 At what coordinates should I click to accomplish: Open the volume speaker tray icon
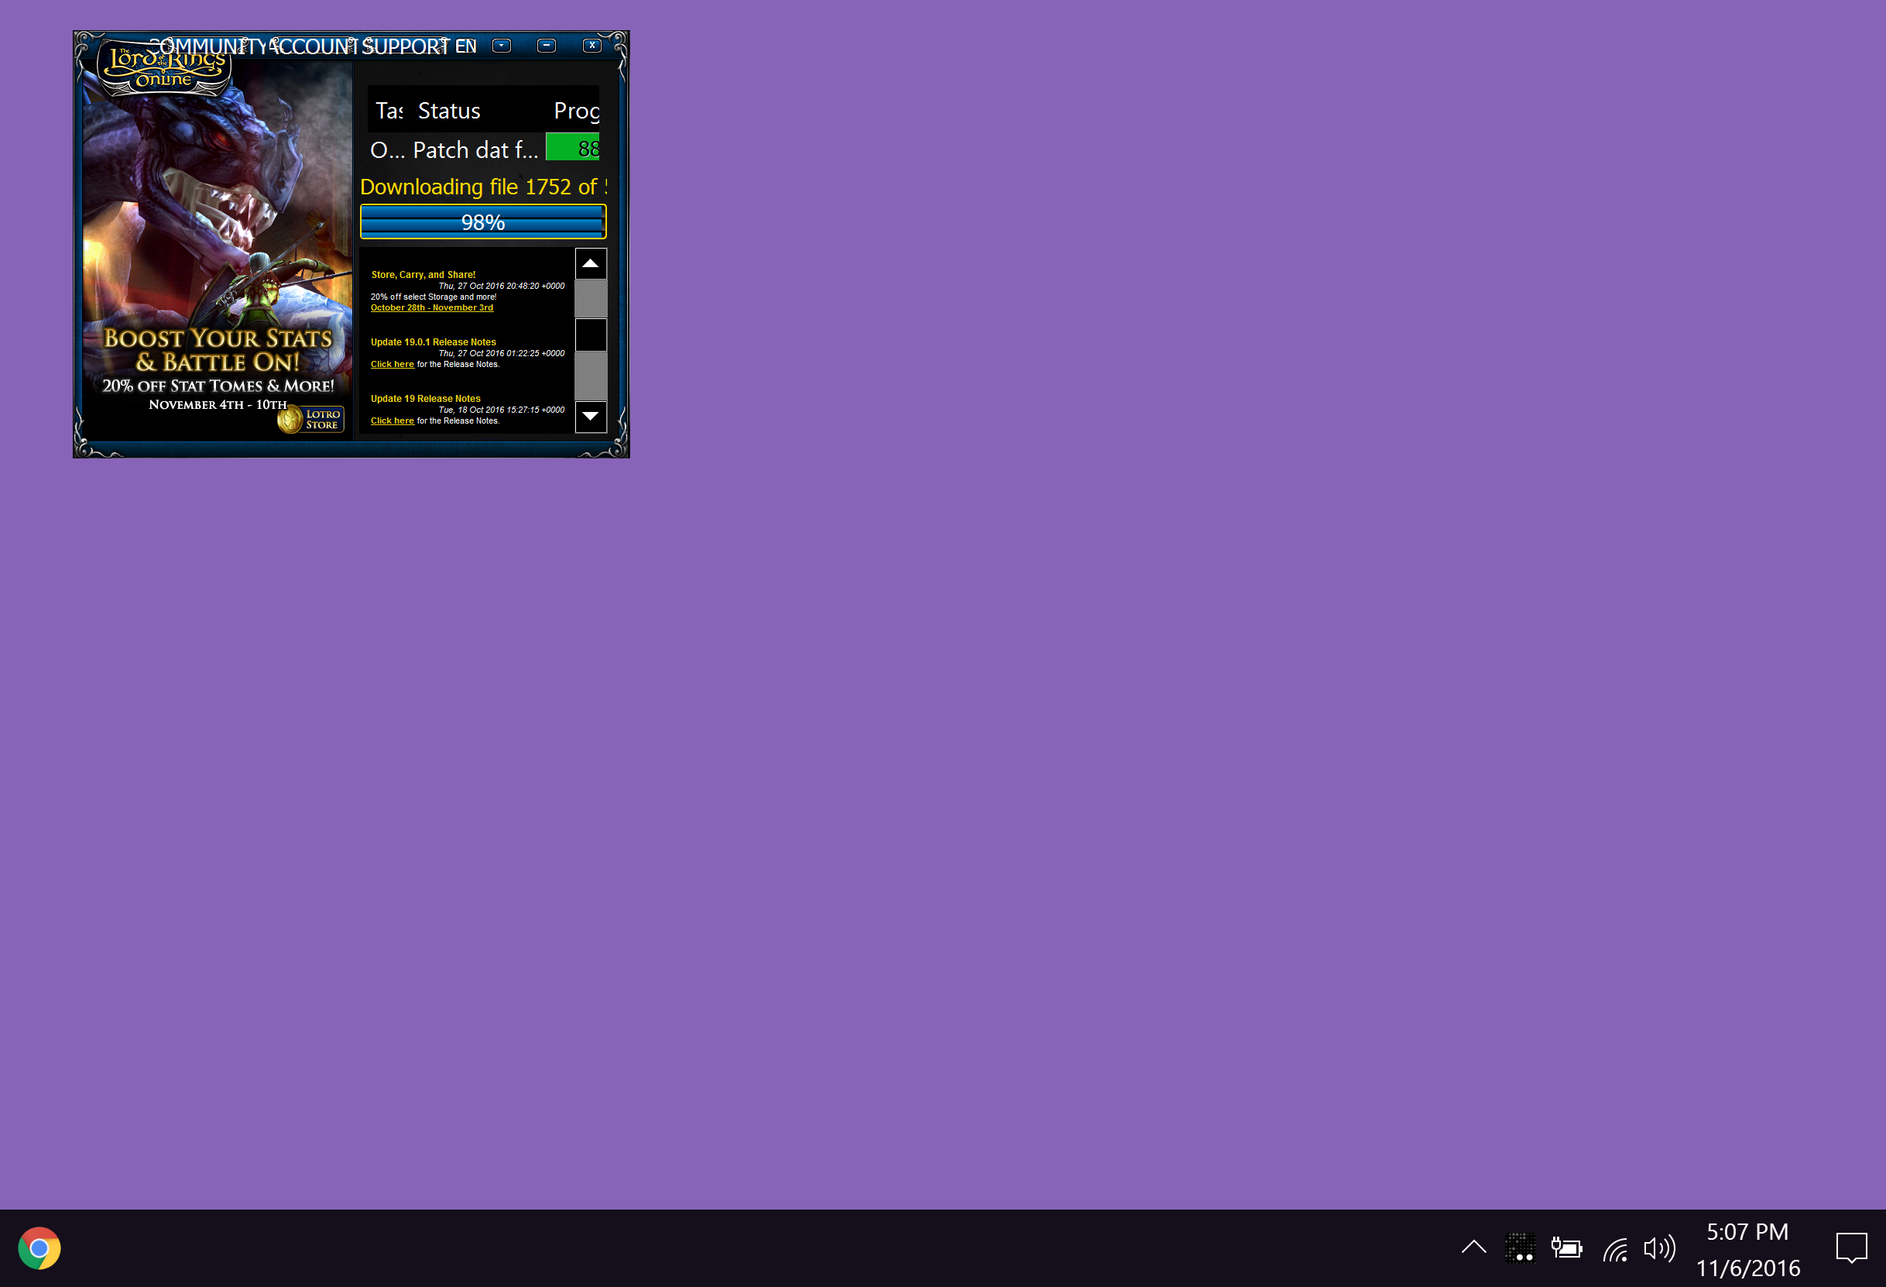(1659, 1248)
